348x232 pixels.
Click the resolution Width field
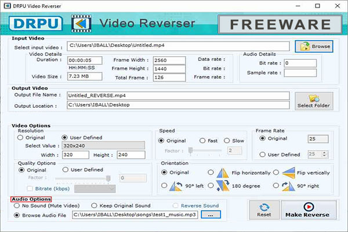75,155
